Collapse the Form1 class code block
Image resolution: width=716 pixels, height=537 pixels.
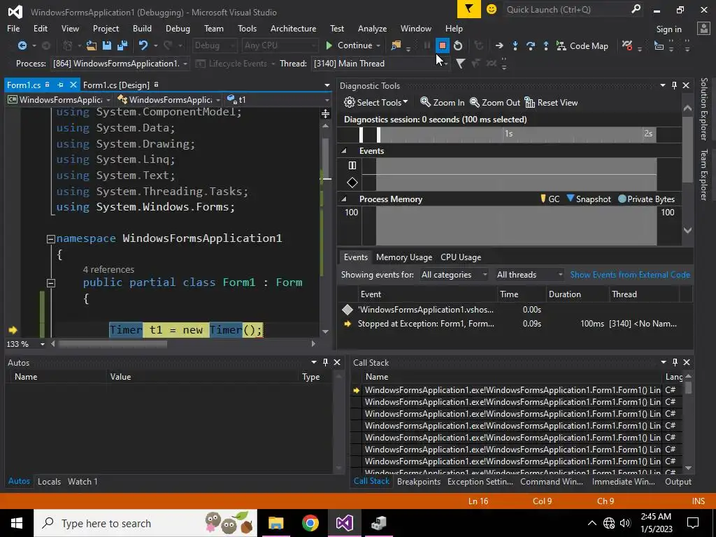[50, 283]
